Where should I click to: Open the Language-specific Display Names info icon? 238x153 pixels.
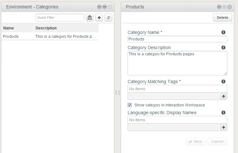point(223,113)
